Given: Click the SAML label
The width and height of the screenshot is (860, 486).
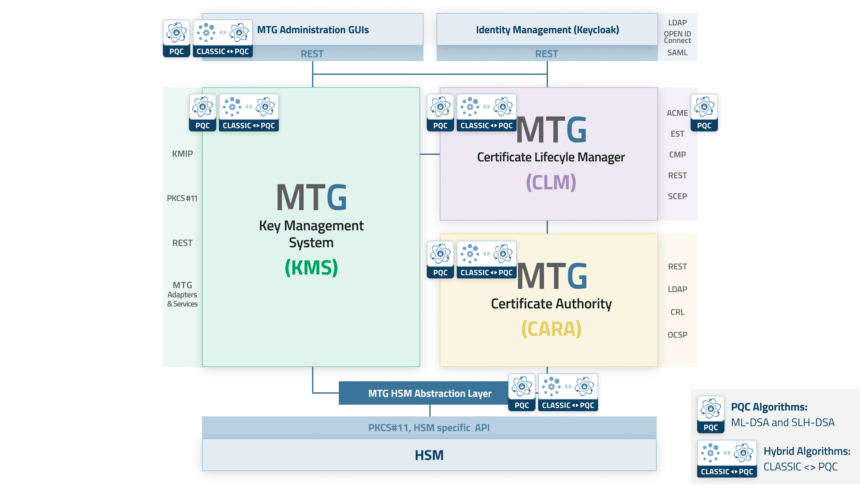Looking at the screenshot, I should click(677, 53).
